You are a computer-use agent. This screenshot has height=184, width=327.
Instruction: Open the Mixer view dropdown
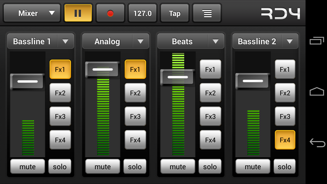(x=32, y=13)
